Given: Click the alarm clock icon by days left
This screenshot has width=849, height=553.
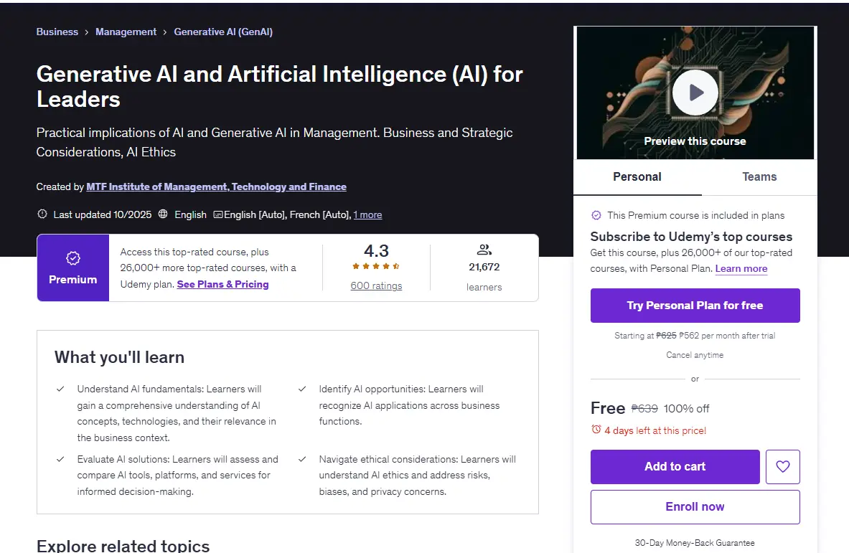Looking at the screenshot, I should [x=596, y=430].
